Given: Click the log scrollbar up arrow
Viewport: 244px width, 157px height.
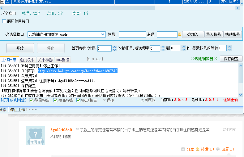Looking at the screenshot, I should point(241,66).
